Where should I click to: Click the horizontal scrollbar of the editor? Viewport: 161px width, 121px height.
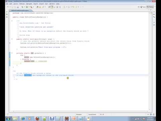(80, 111)
